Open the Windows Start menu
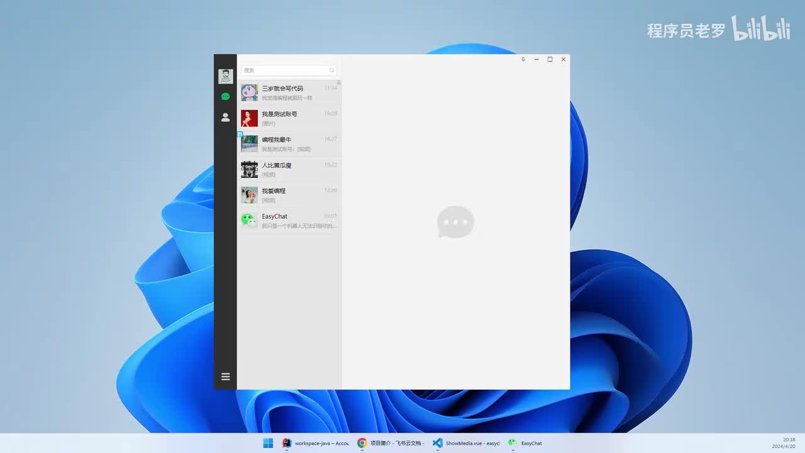Screen dimensions: 805x453 point(268,443)
